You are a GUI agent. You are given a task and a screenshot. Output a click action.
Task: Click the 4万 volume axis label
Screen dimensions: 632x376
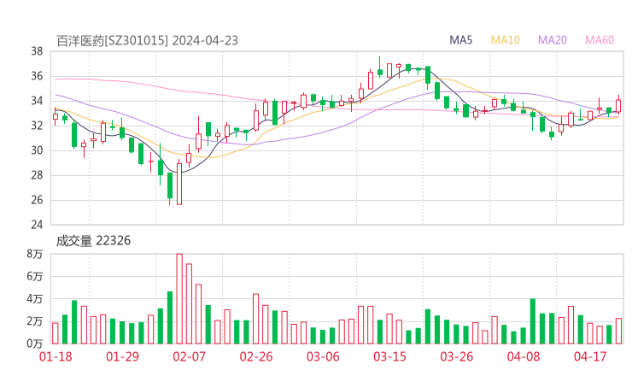coord(35,299)
